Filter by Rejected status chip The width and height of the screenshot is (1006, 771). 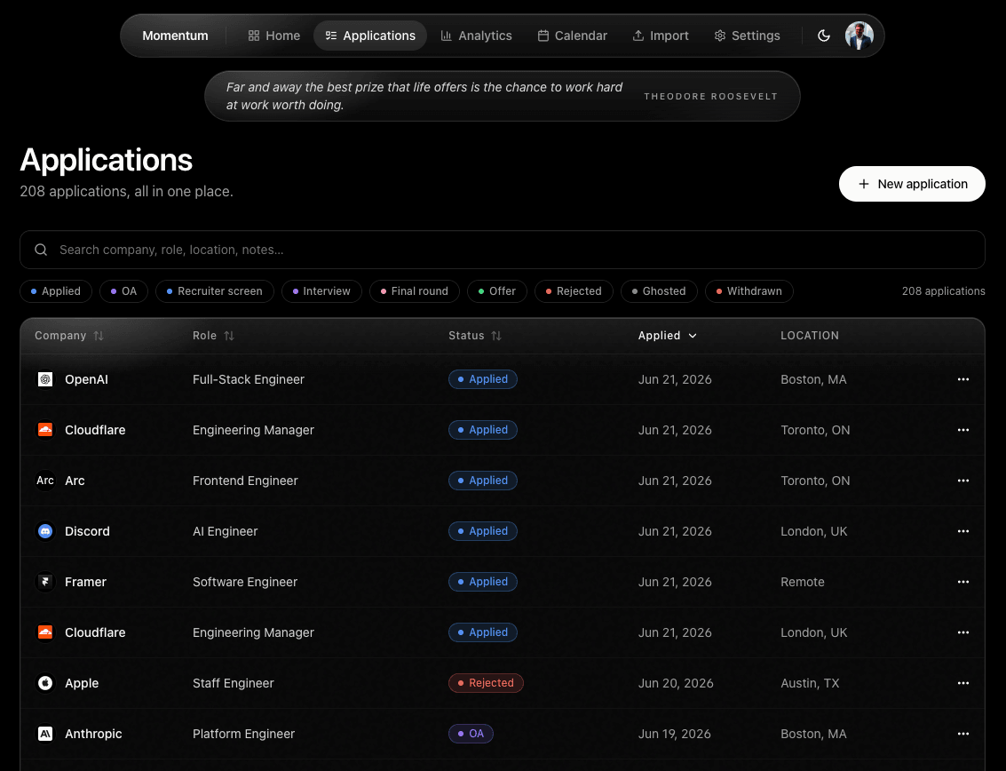(574, 291)
